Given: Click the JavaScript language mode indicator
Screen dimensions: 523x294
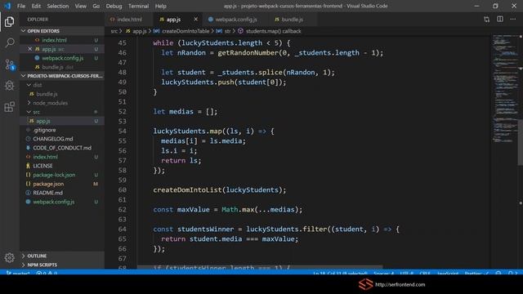Looking at the screenshot, I should click(448, 274).
